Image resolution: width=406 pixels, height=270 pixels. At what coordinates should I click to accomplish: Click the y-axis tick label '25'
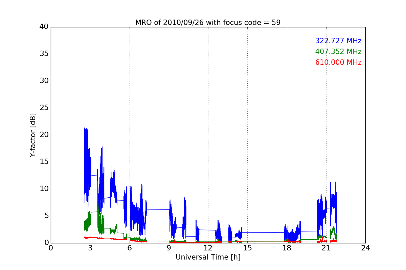pyautogui.click(x=44, y=108)
